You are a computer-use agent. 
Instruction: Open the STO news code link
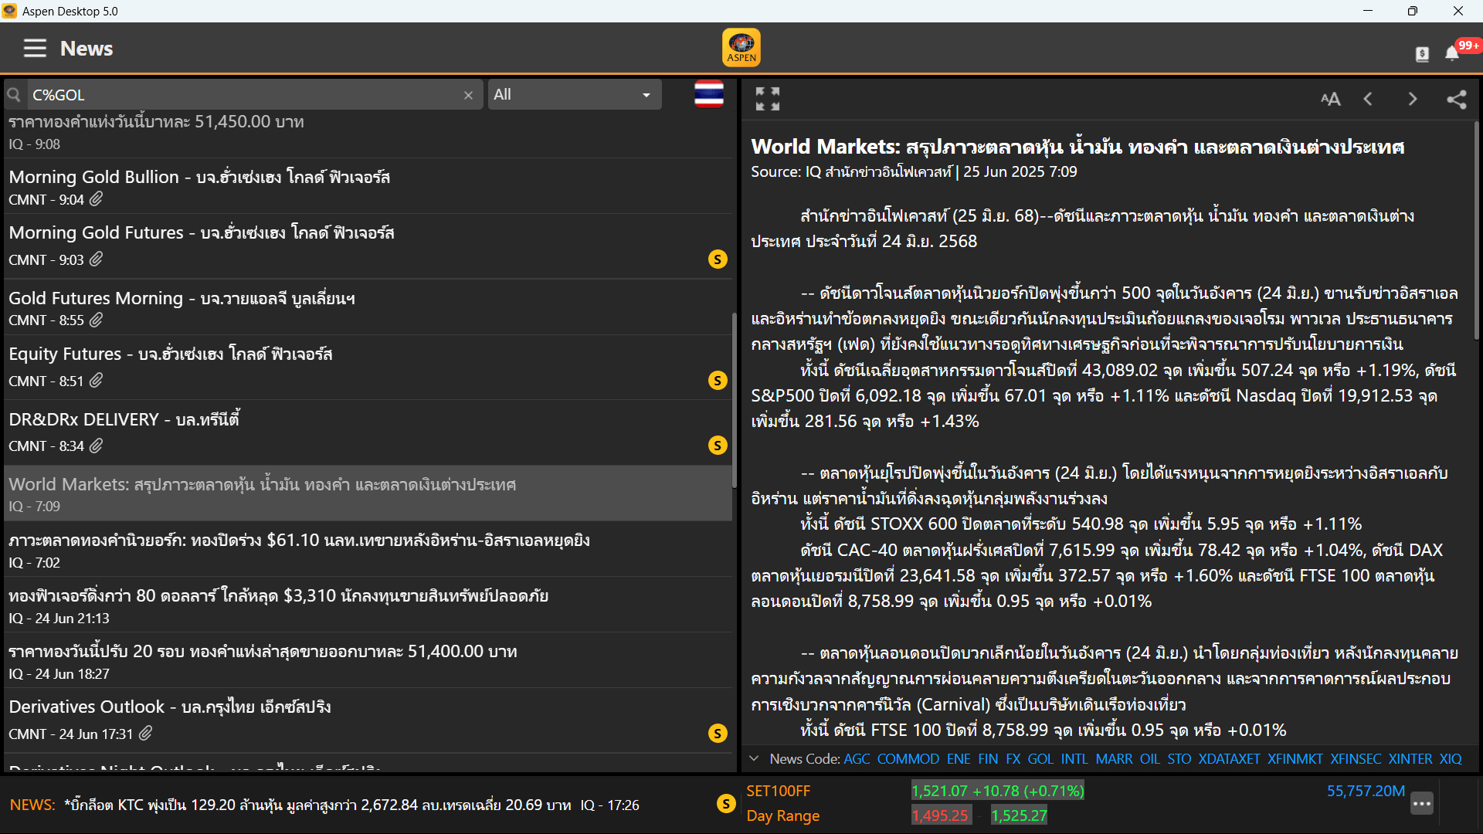(1179, 759)
